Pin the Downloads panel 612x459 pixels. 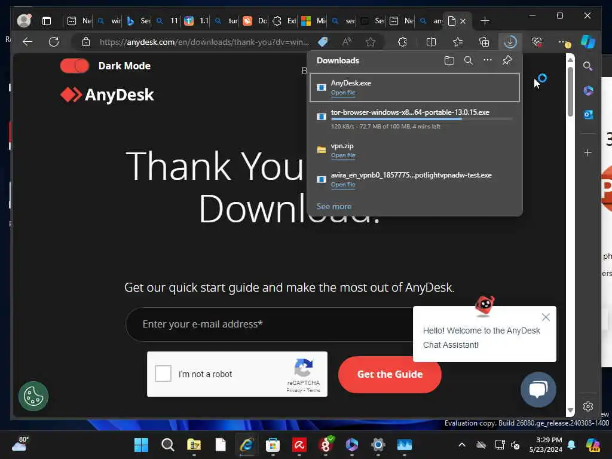point(507,60)
